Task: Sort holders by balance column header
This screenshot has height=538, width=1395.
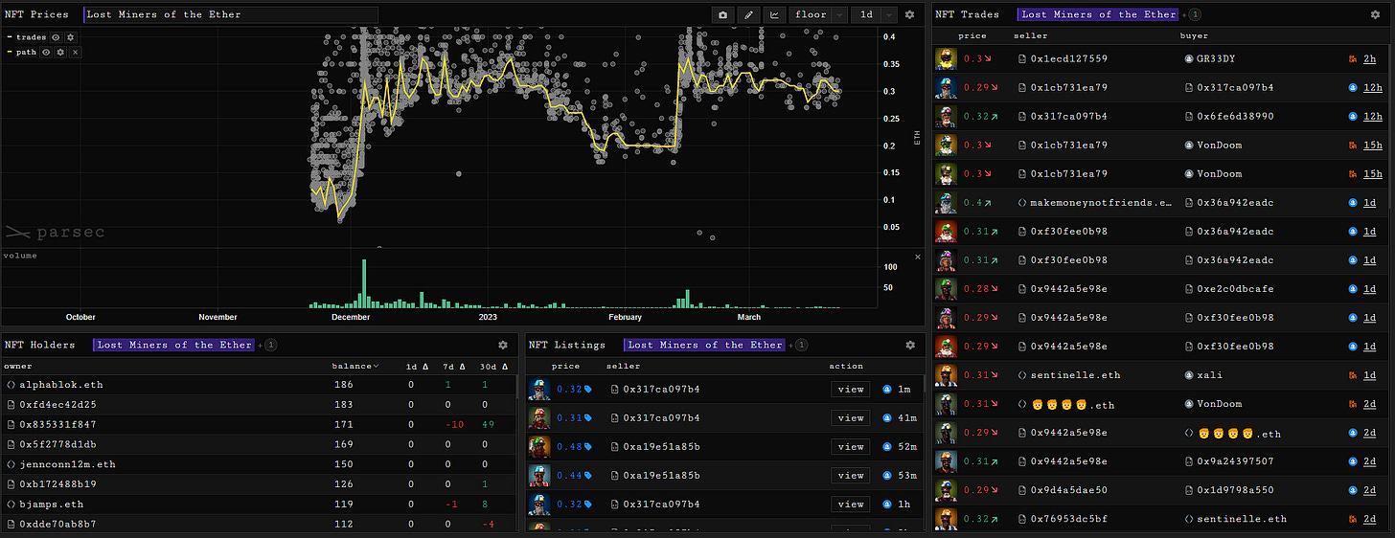Action: [x=354, y=366]
